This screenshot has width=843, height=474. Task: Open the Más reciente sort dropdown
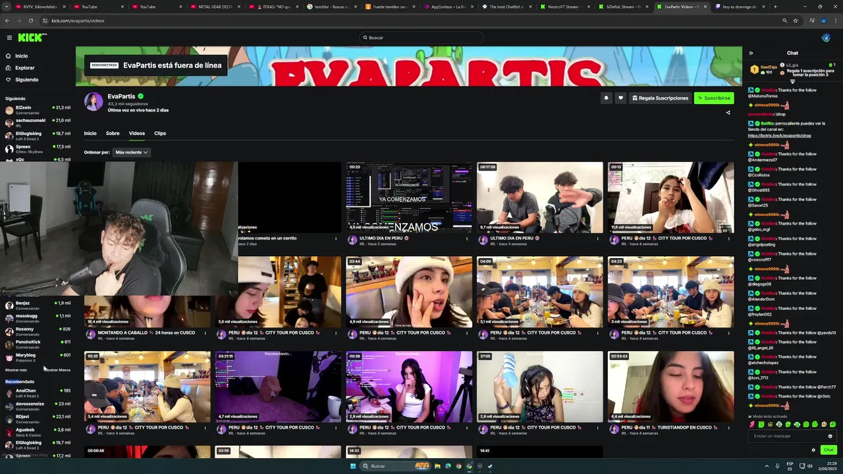click(x=131, y=152)
